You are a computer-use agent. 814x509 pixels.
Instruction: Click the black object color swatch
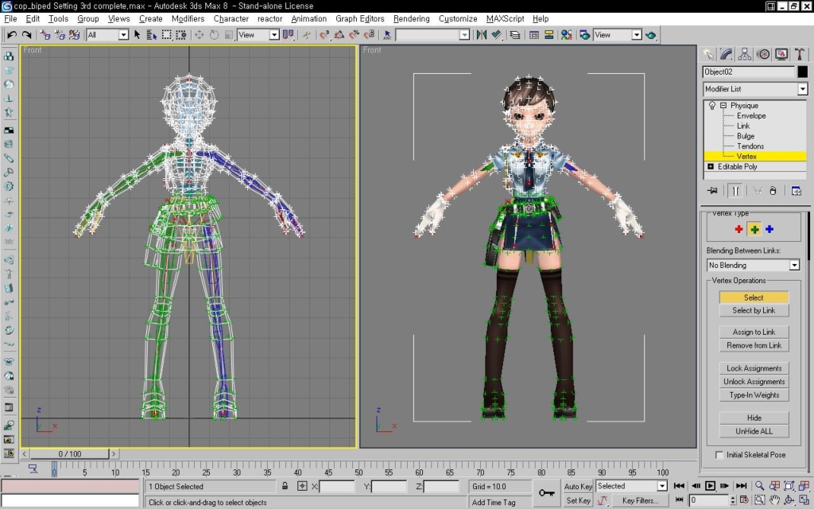click(803, 72)
